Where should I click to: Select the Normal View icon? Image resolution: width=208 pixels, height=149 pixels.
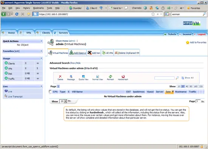[x=98, y=76]
